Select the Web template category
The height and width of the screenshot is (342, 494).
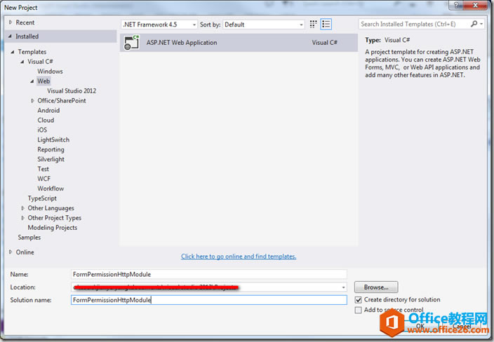pos(44,81)
